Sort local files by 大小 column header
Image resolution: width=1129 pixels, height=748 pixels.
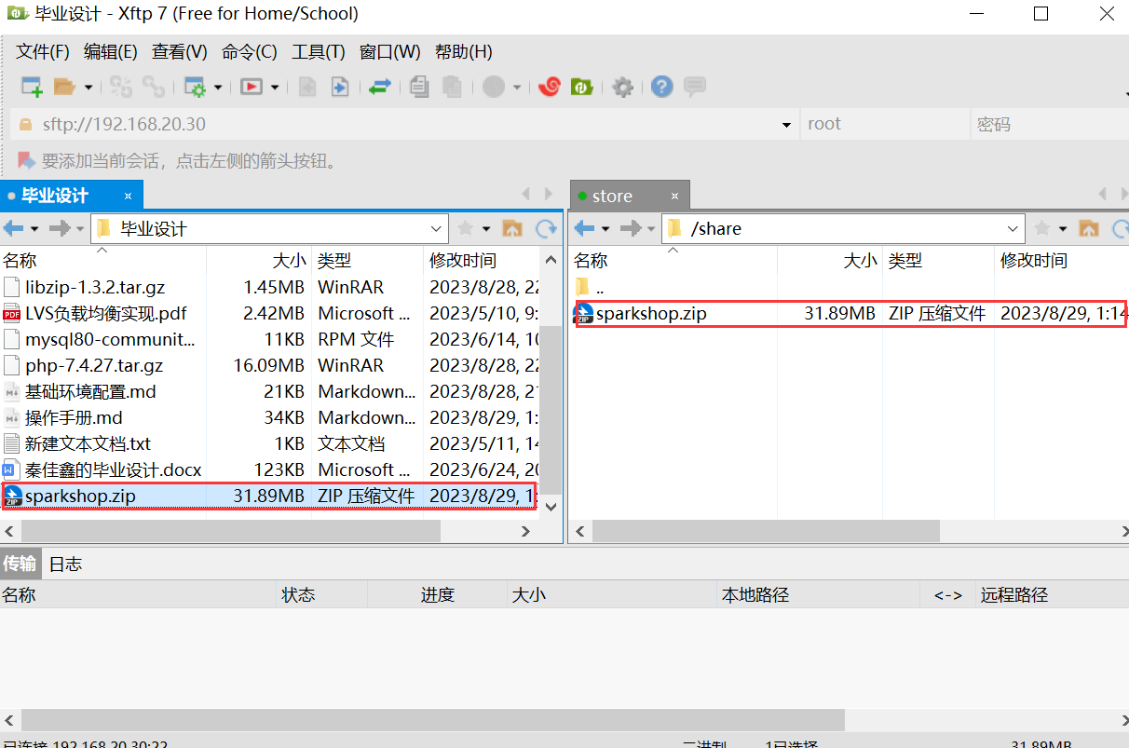pos(288,260)
